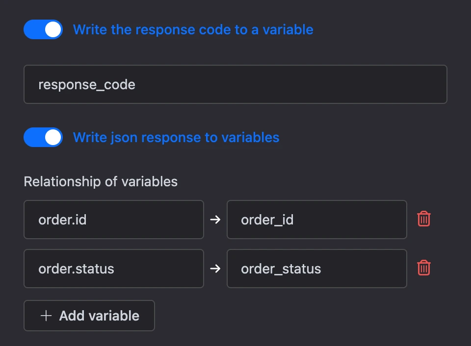Remove the order.status mapping with trash icon

[x=423, y=268]
